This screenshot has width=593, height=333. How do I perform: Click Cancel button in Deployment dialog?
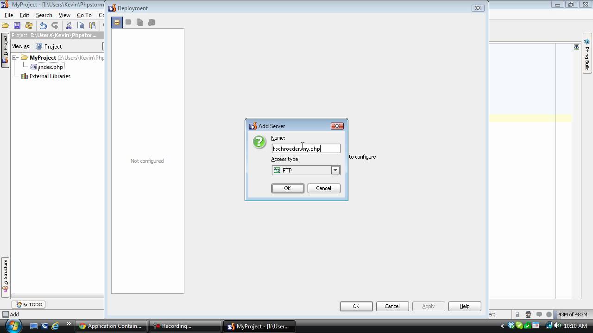point(392,306)
